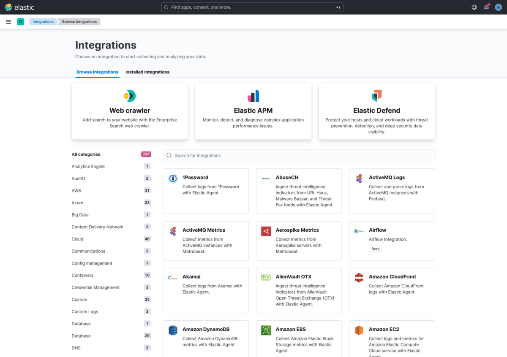507x357 pixels.
Task: Open the hamburger navigation menu
Action: coord(8,22)
